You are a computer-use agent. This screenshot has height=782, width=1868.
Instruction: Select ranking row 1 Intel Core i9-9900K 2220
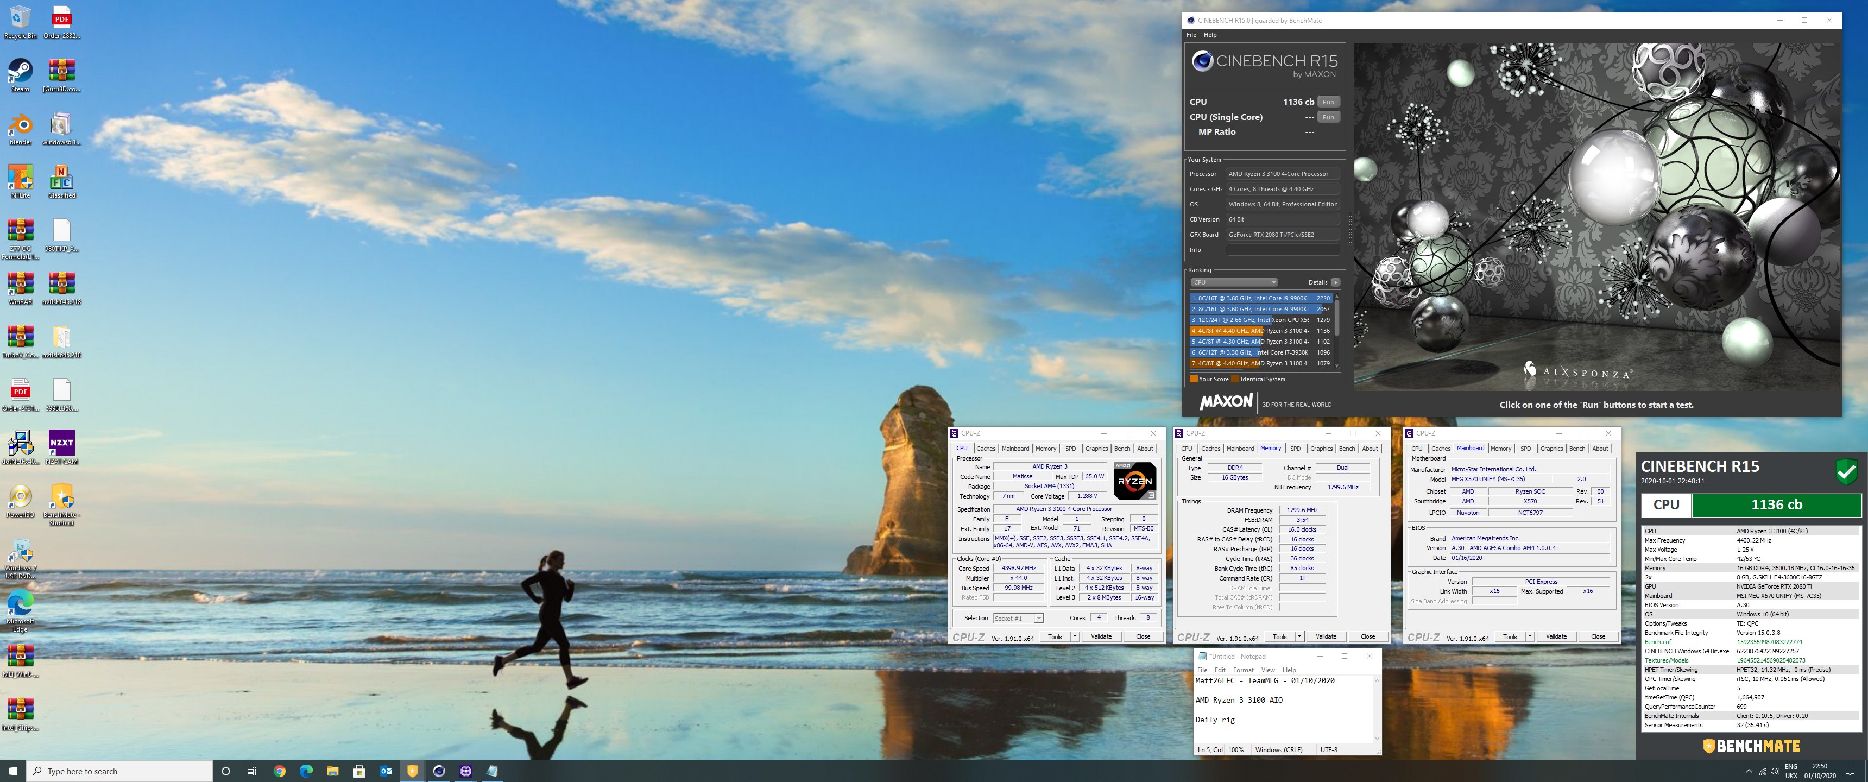coord(1260,298)
